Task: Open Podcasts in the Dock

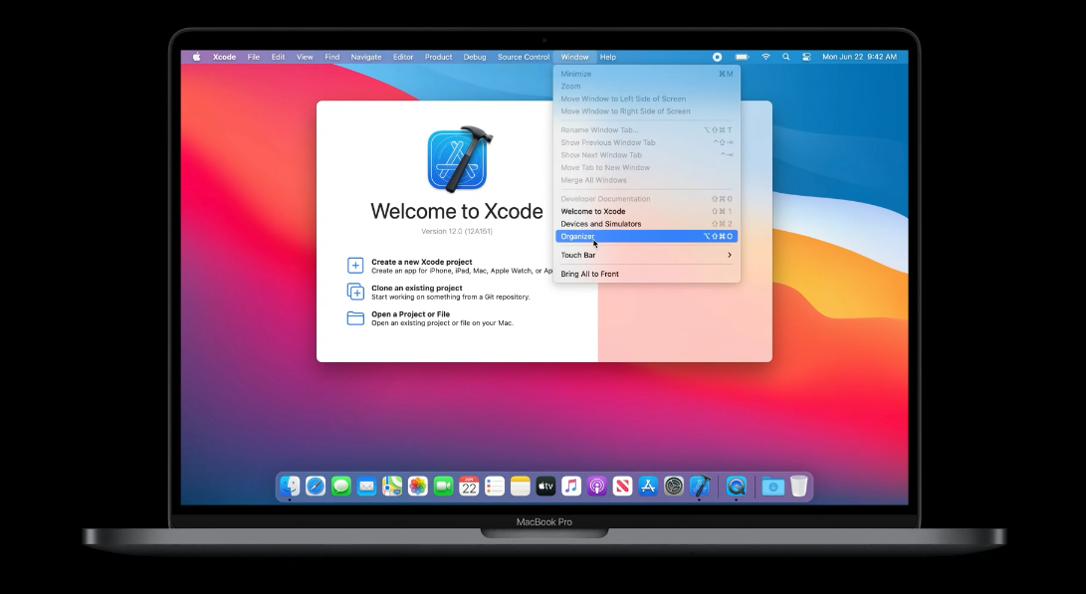Action: [x=597, y=487]
